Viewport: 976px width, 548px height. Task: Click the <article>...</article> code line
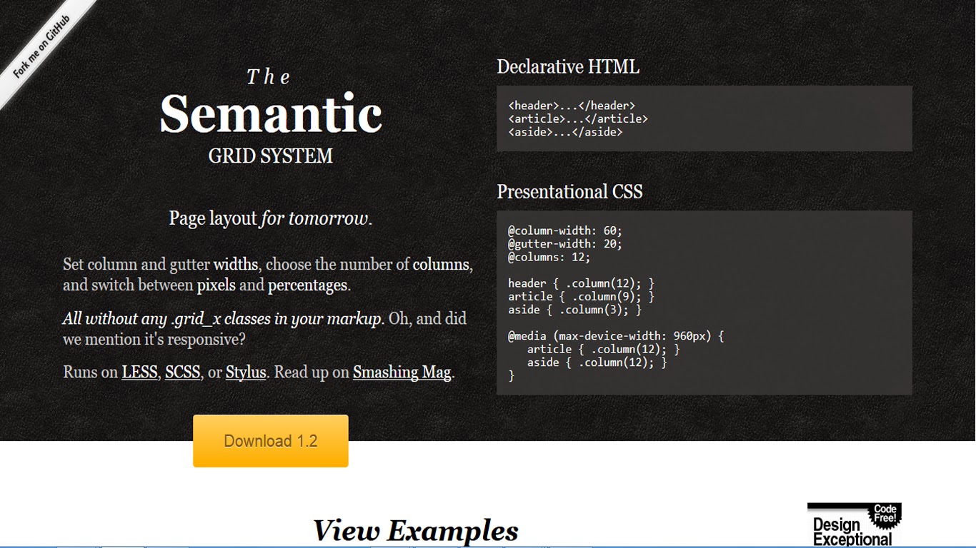pos(578,118)
